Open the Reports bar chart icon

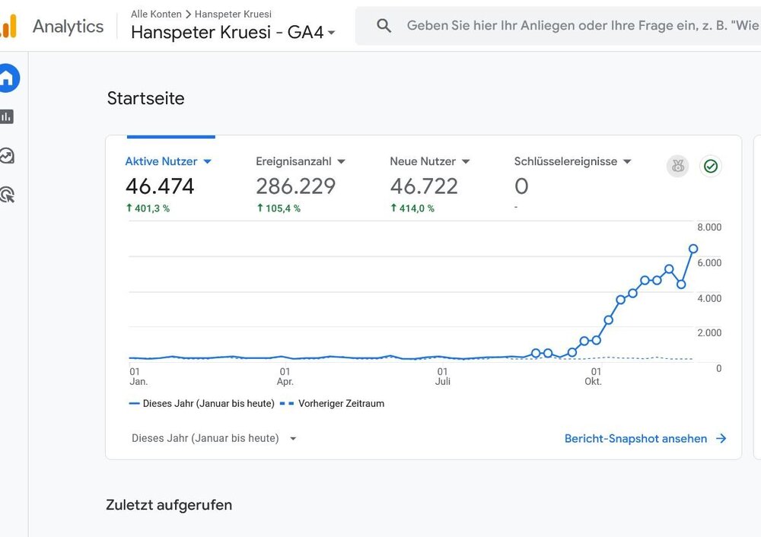point(6,116)
